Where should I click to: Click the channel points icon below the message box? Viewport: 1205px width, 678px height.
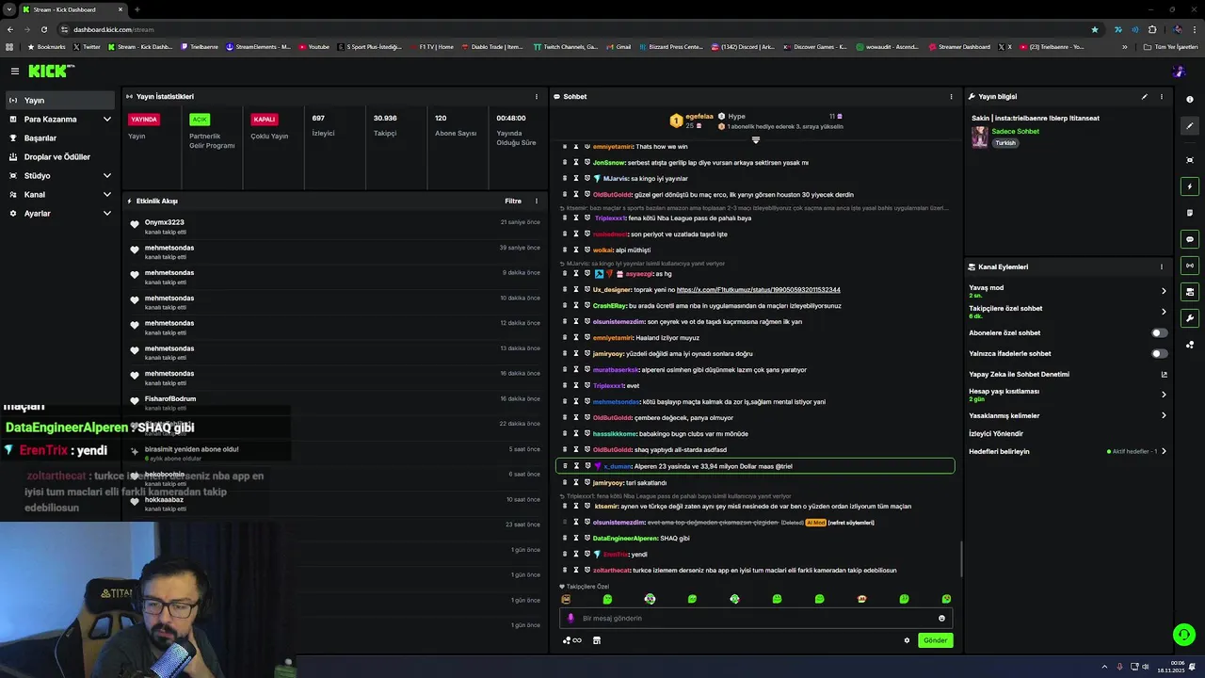[x=571, y=640]
